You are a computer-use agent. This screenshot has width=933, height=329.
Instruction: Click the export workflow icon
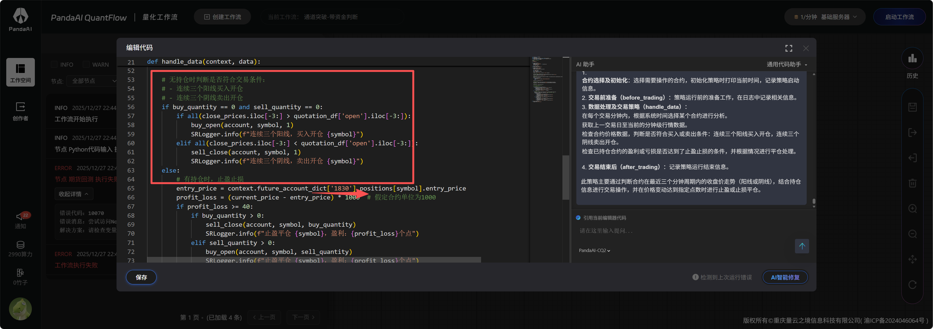pyautogui.click(x=912, y=133)
